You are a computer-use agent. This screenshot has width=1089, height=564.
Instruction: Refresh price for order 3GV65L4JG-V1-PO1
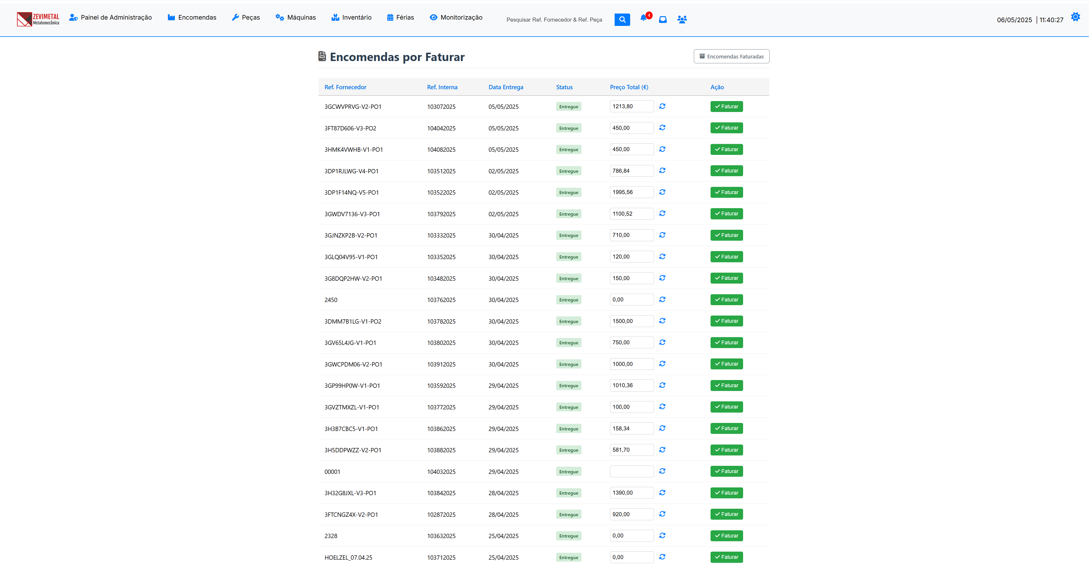point(662,342)
